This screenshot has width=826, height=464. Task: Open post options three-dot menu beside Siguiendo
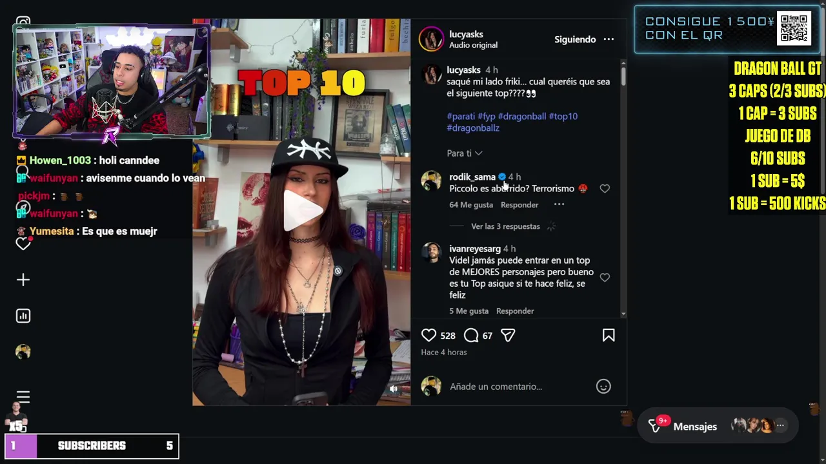tap(609, 39)
